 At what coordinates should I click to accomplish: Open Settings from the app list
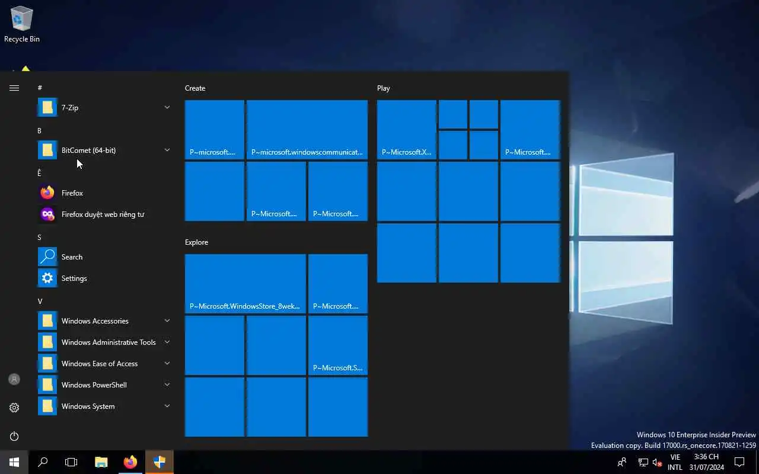[x=104, y=278]
